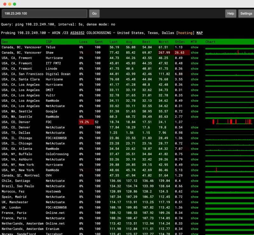This screenshot has width=254, height=235.
Task: Show MTR for Santiago NetActuate
Action: (194, 181)
